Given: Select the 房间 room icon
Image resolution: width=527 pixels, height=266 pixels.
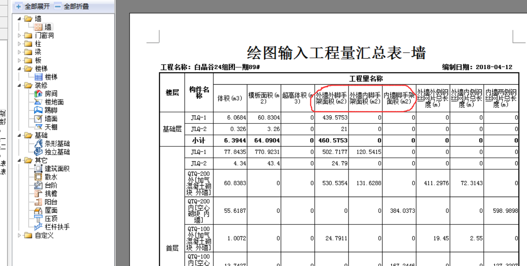Looking at the screenshot, I should tap(38, 94).
